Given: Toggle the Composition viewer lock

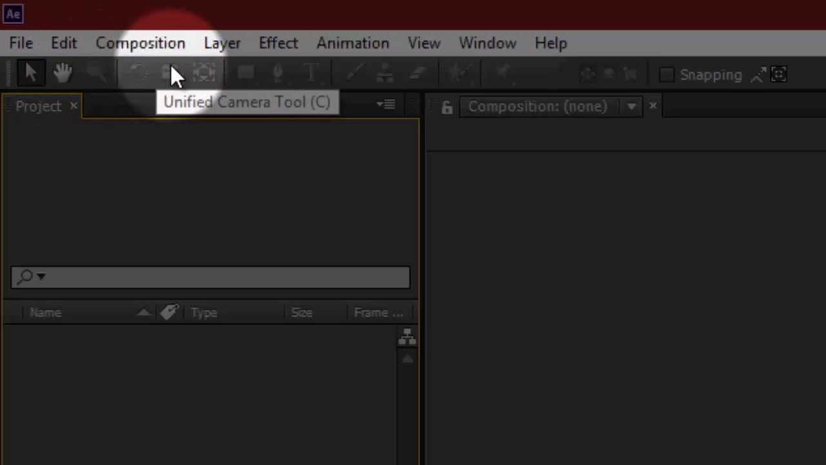Looking at the screenshot, I should (447, 107).
